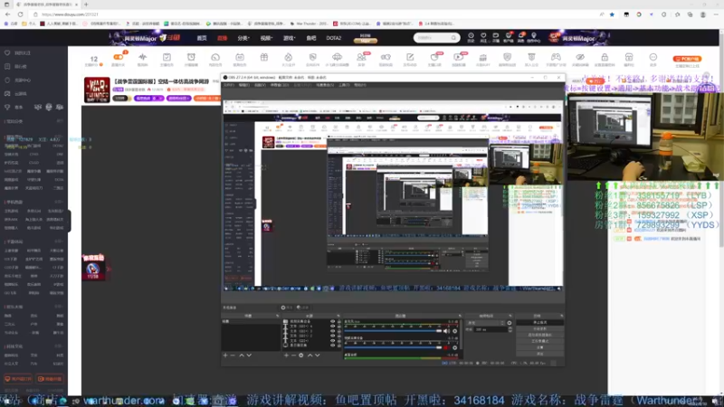Hide the 视频采集设备 source with eye icon
The image size is (724, 407).
coord(332,321)
